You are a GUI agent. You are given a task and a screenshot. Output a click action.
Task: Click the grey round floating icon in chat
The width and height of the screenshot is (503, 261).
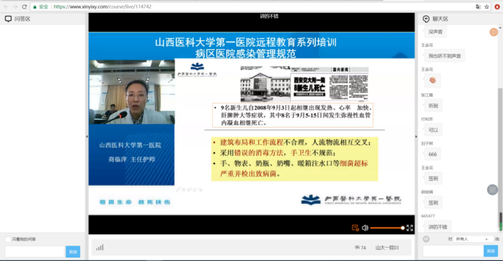493,190
